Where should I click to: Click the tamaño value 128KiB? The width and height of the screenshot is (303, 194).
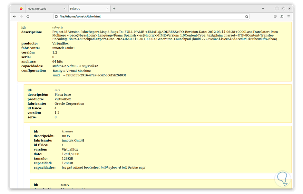67,159
